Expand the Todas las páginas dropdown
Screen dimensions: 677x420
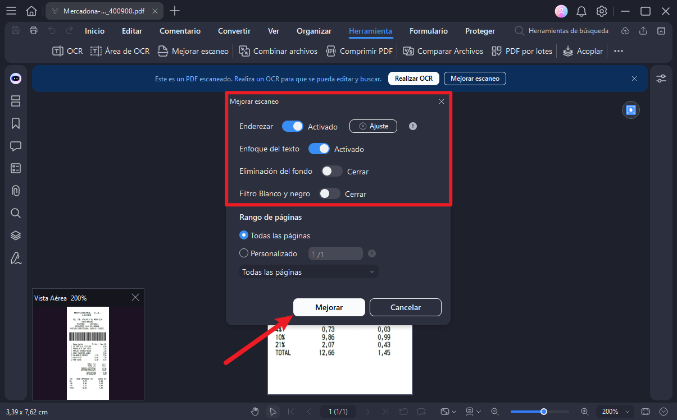308,272
